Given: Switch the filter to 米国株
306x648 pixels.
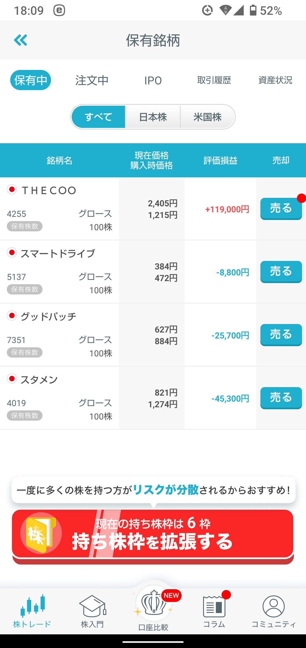Looking at the screenshot, I should click(x=207, y=117).
